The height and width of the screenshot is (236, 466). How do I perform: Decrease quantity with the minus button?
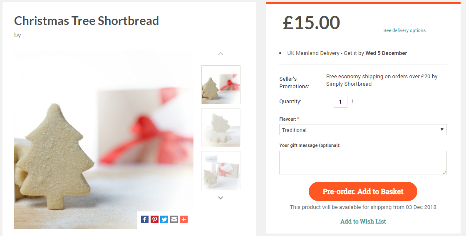(329, 101)
